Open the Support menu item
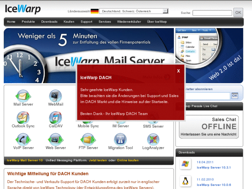 [x=86, y=22]
